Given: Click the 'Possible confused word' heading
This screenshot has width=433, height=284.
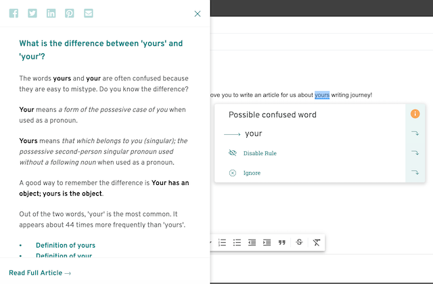Looking at the screenshot, I should [x=272, y=115].
